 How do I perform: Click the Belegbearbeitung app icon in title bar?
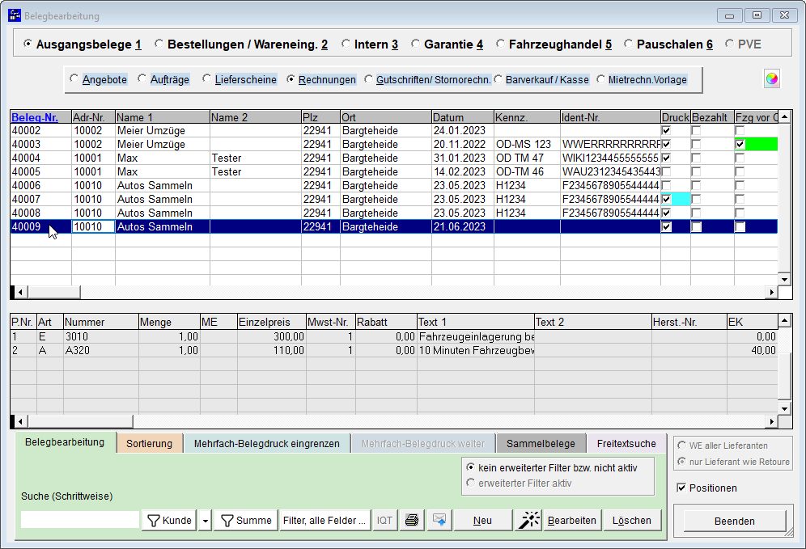[x=15, y=15]
